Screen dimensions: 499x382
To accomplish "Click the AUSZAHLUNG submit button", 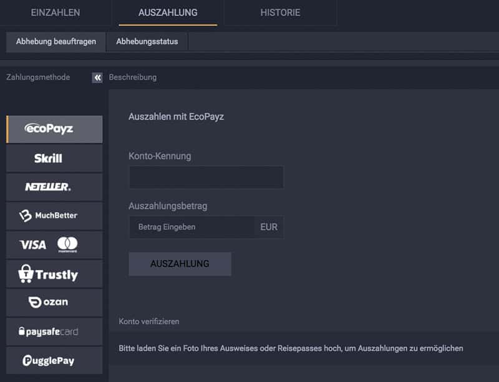I will [x=180, y=264].
